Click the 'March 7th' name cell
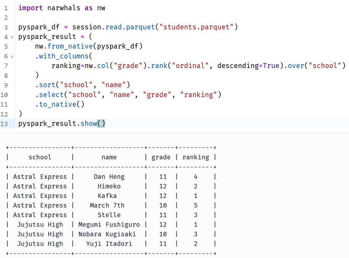This screenshot has height=258, width=349. (107, 205)
